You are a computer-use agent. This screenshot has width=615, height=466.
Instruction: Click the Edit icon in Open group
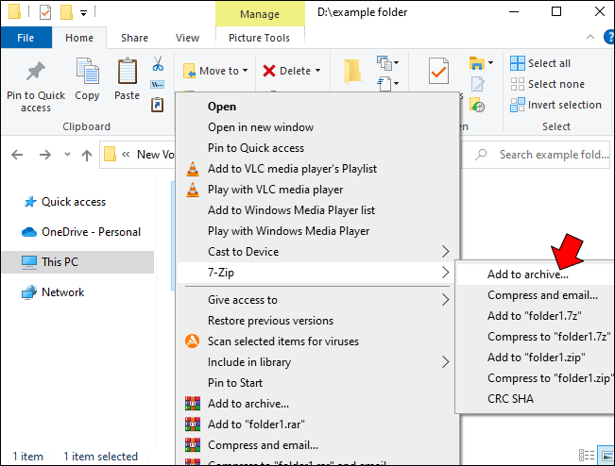[x=477, y=84]
